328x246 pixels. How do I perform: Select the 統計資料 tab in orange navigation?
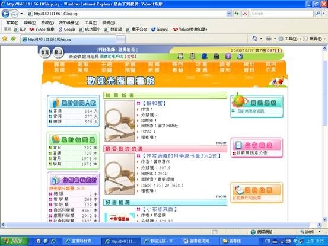pyautogui.click(x=249, y=67)
